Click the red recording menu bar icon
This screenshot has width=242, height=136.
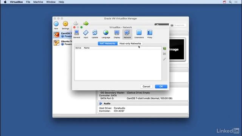click(x=224, y=2)
